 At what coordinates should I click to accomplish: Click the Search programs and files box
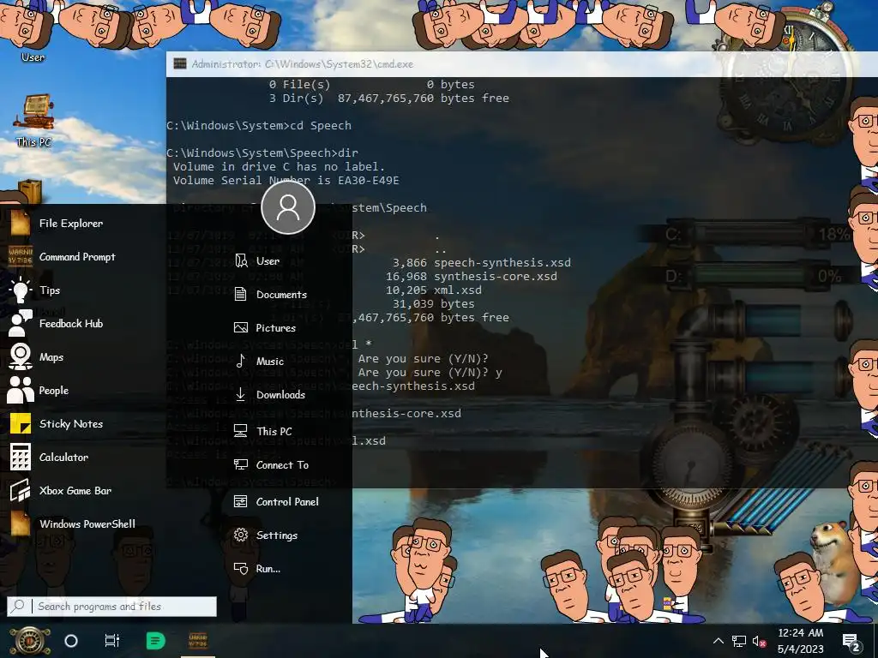coord(112,607)
